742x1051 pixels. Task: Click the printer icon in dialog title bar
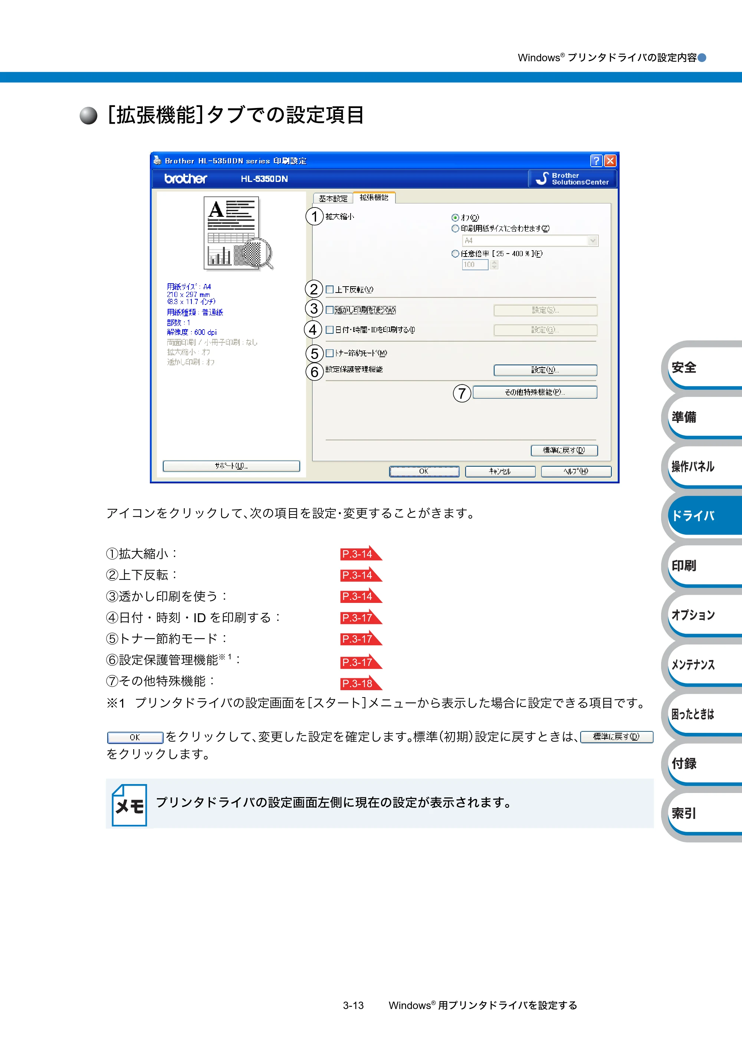pos(157,161)
